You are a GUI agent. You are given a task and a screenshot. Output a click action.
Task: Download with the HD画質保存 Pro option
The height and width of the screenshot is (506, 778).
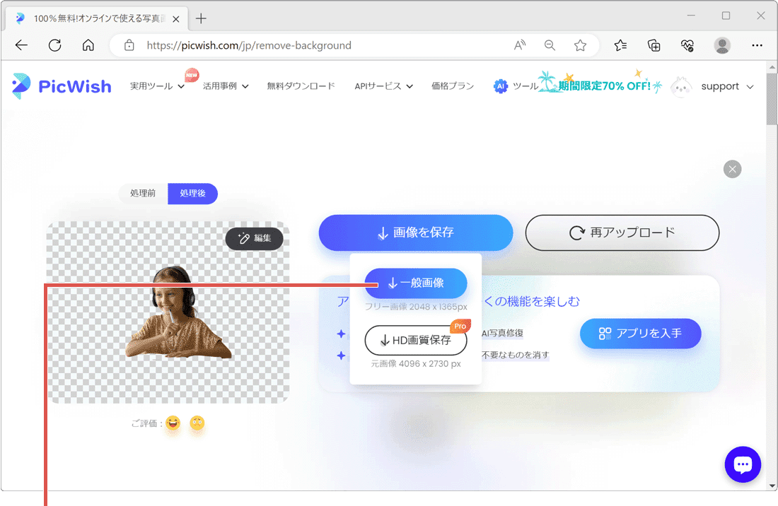pos(414,340)
